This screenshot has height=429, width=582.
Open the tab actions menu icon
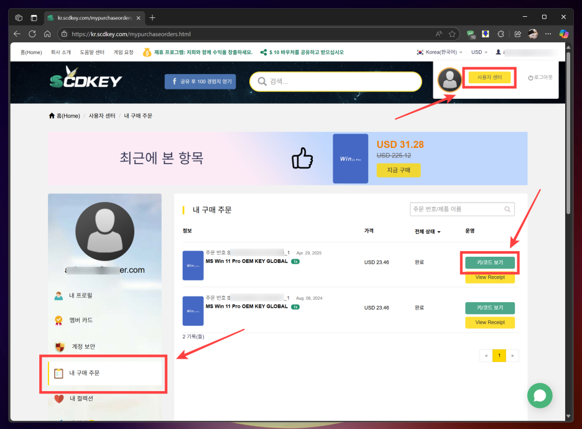tap(34, 18)
